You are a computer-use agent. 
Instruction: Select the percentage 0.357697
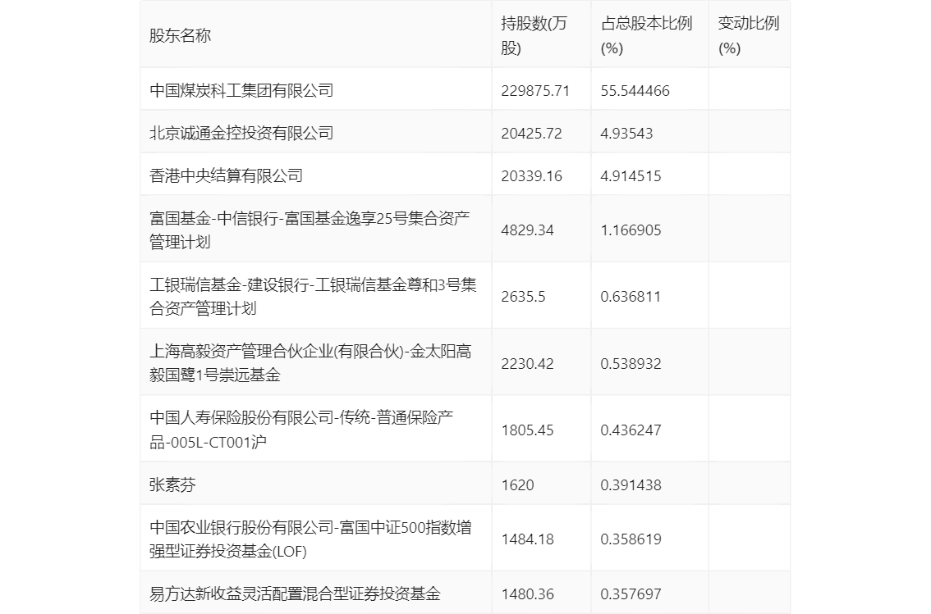(631, 594)
